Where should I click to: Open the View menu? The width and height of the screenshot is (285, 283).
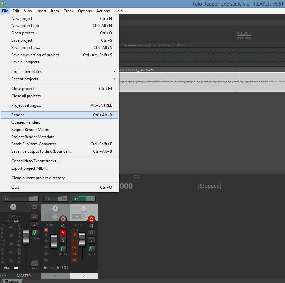pos(28,11)
